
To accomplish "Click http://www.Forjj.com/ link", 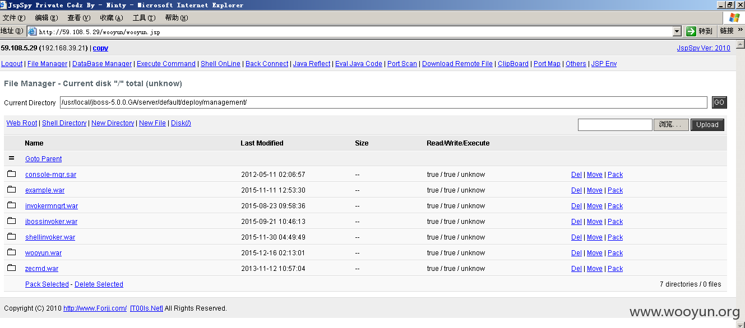I will tap(95, 308).
